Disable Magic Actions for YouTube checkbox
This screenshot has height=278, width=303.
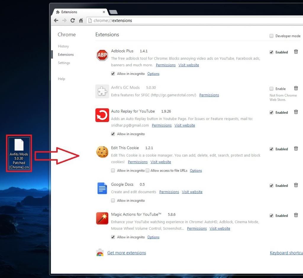pyautogui.click(x=272, y=216)
